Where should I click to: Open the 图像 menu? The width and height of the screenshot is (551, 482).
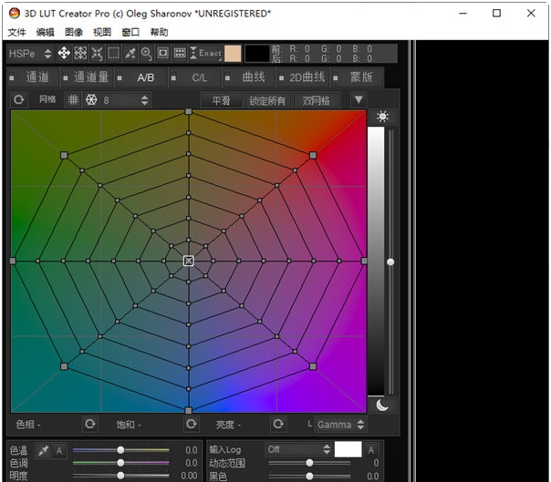point(74,32)
